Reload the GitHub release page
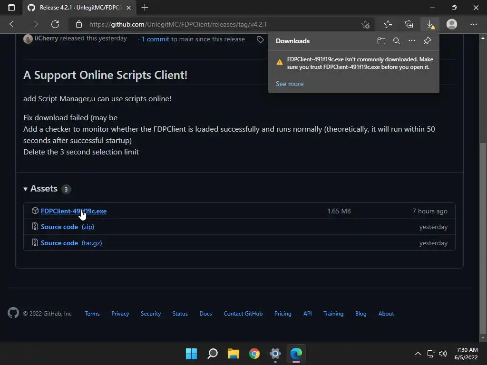 coord(55,24)
